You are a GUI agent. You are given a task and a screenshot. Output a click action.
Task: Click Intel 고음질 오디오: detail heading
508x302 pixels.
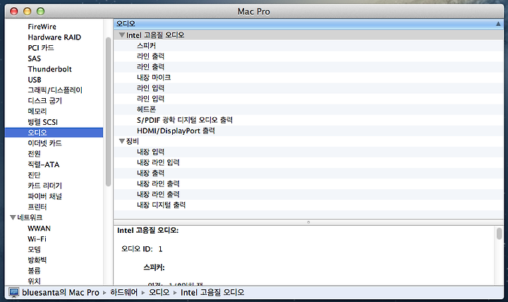(147, 231)
